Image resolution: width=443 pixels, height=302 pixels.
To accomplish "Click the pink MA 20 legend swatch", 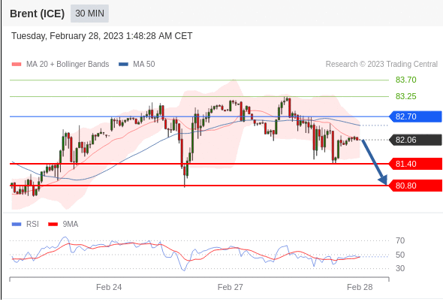I will (17, 64).
